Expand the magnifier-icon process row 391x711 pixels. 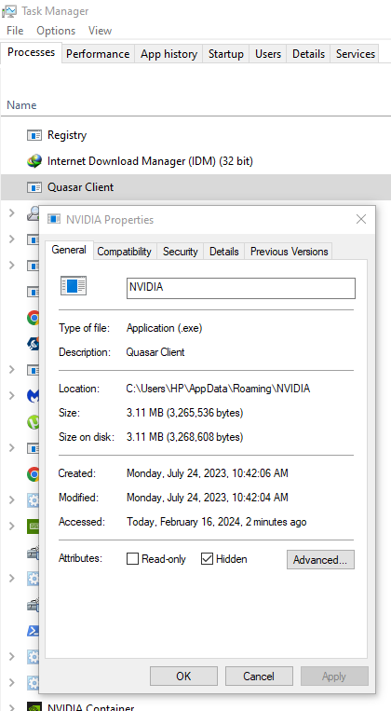[x=12, y=212]
